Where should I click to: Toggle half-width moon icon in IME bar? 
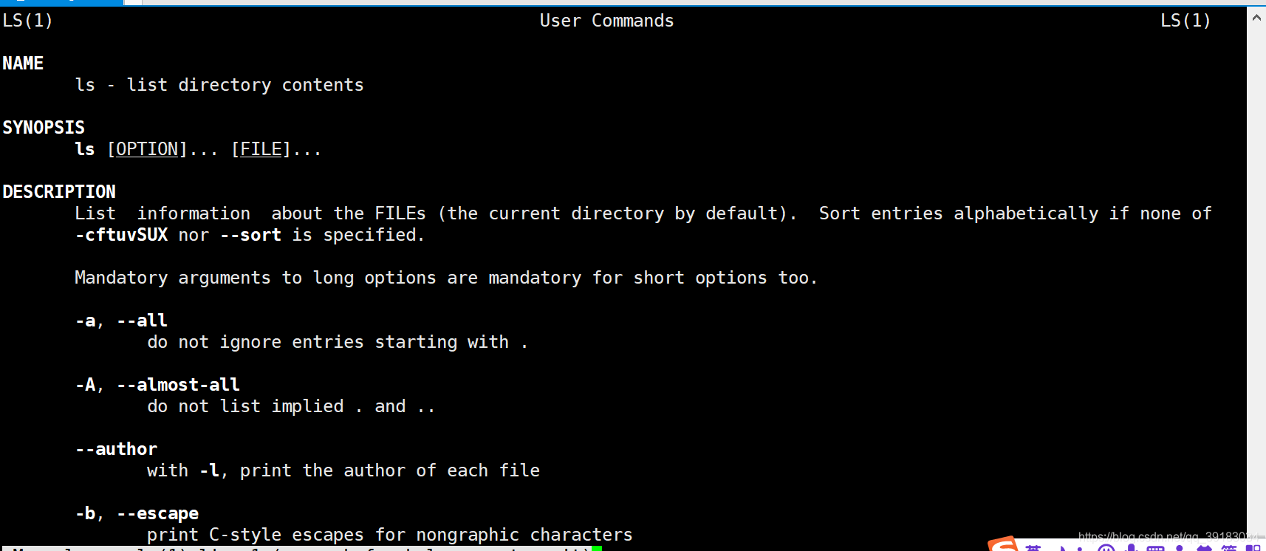coord(1064,547)
